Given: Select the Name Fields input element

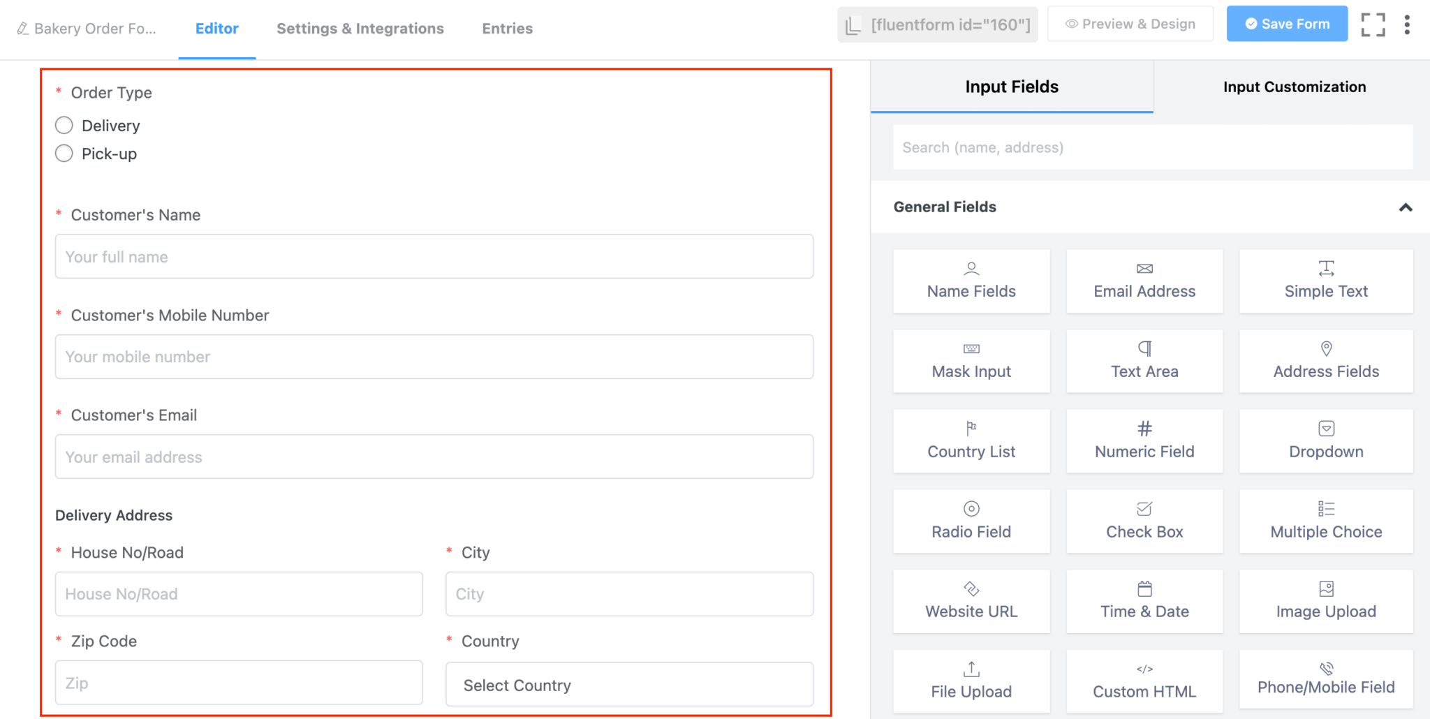Looking at the screenshot, I should coord(971,281).
